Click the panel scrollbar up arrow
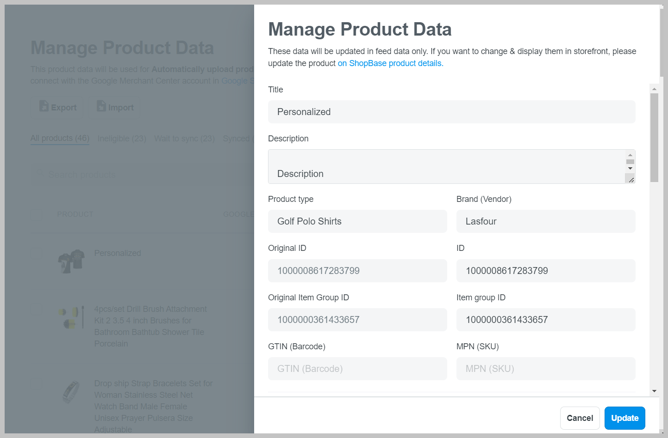Viewport: 668px width, 438px height. point(654,89)
